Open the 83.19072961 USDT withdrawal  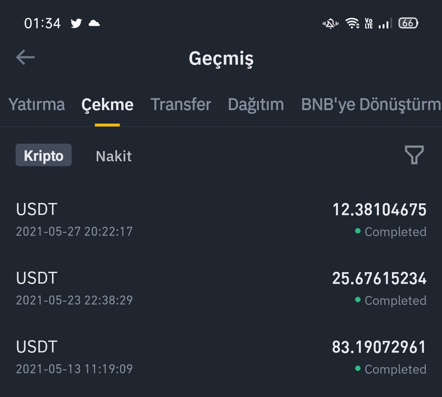[221, 357]
